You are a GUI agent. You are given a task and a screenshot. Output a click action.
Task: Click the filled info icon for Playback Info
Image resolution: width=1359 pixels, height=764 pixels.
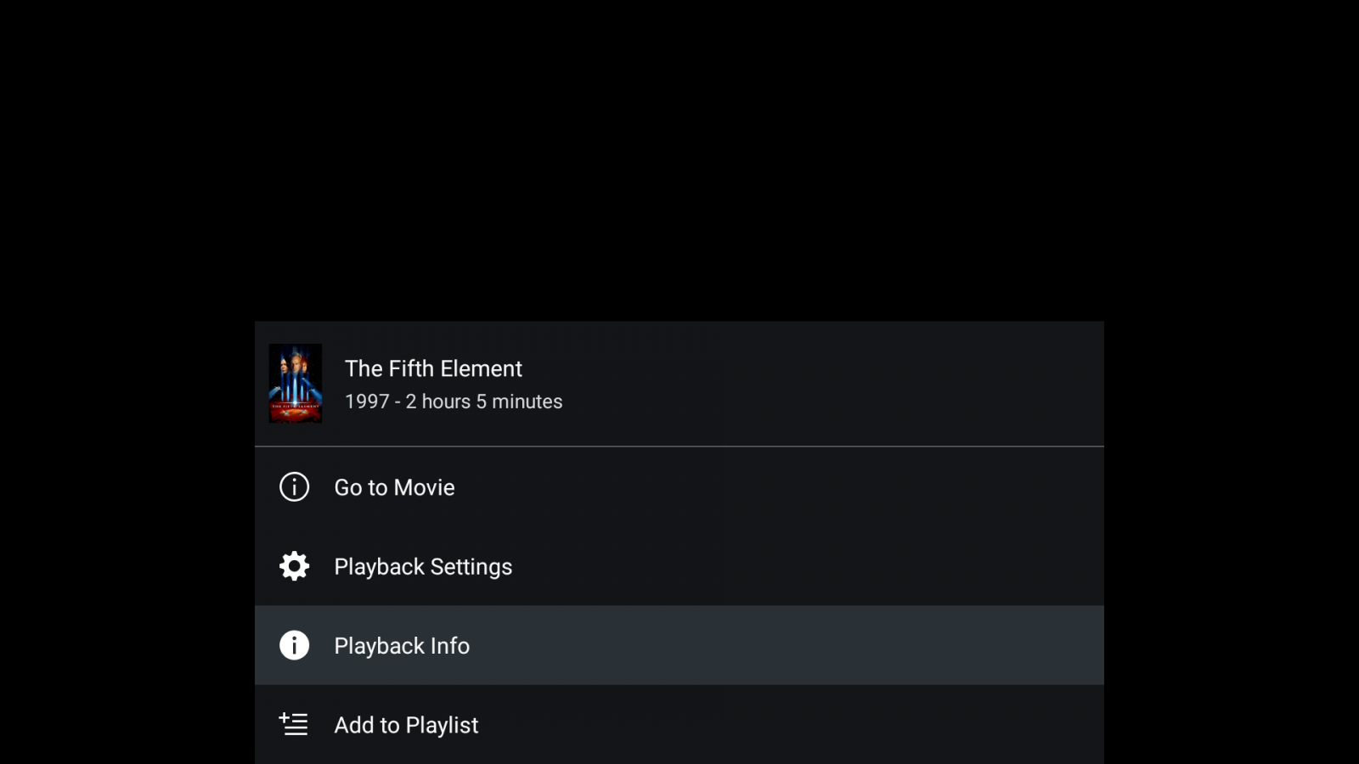click(294, 645)
